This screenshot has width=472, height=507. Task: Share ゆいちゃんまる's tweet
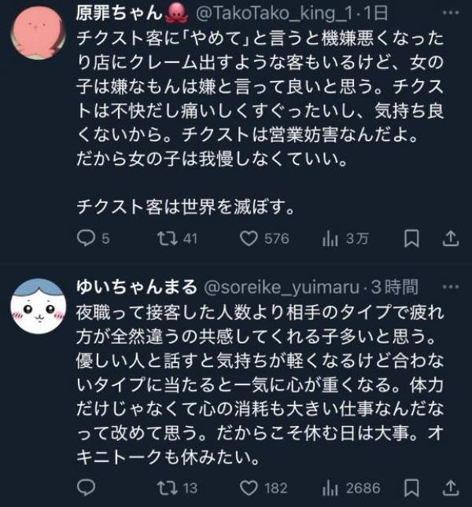[450, 488]
